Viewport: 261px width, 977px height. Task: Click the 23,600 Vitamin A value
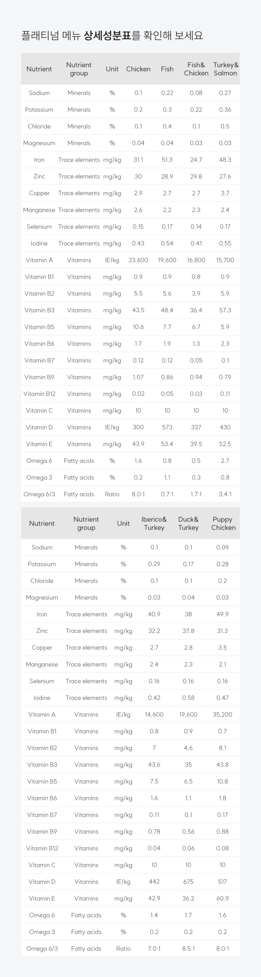[x=138, y=260]
